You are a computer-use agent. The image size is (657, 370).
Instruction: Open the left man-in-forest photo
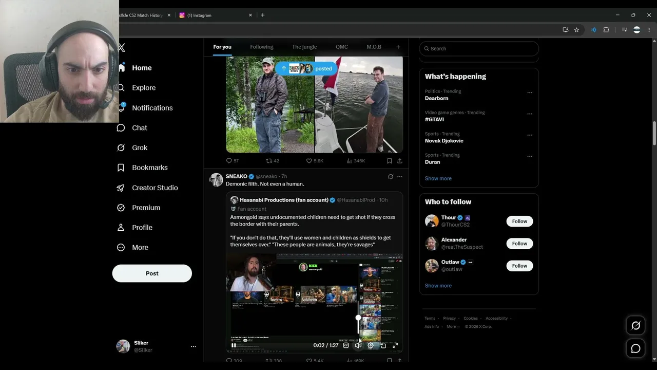tap(270, 104)
